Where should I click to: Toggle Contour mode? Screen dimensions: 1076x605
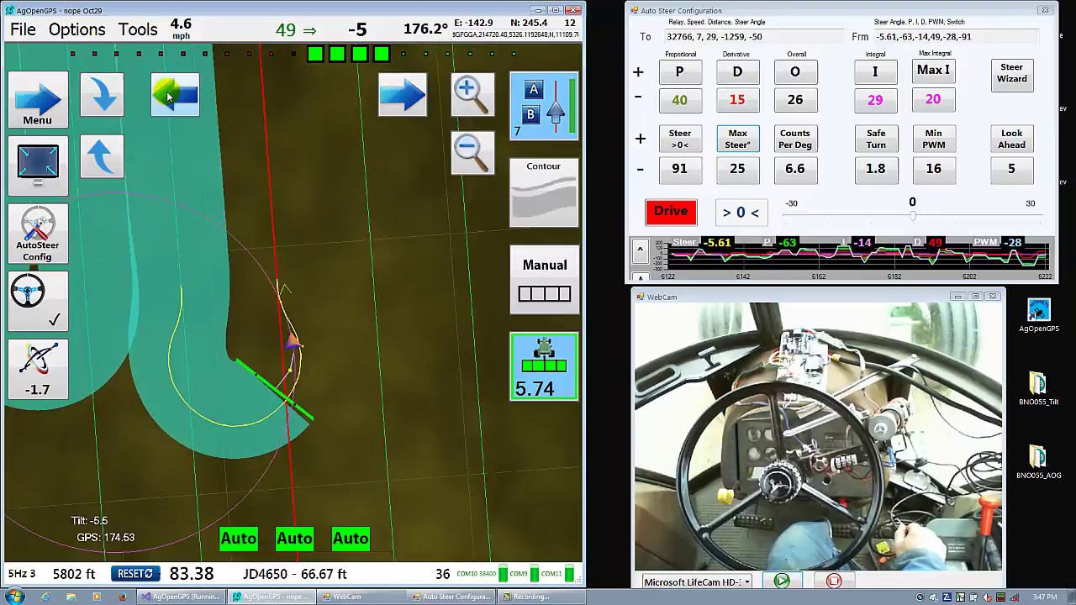click(544, 192)
